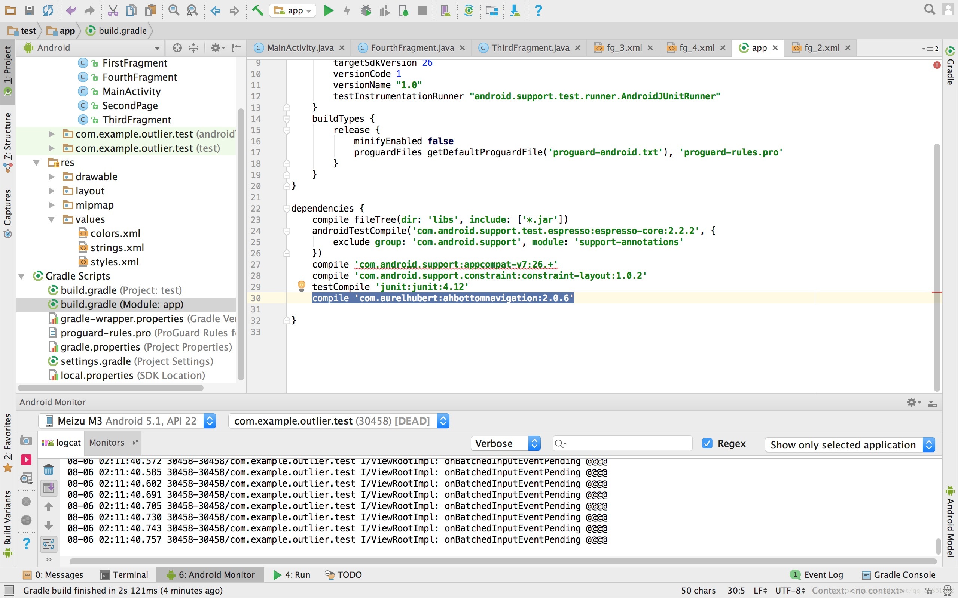Viewport: 958px width, 598px height.
Task: Click the Debug app bug icon
Action: tap(366, 10)
